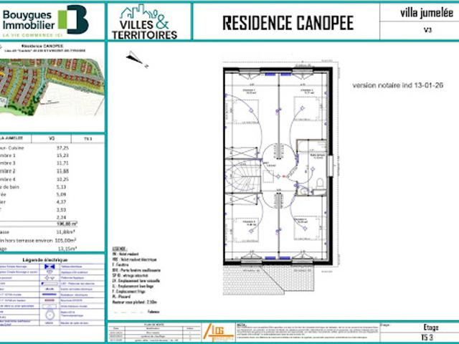Click the red legend symbol in the electrical table
Screen dimensions: 459x344
click(49, 300)
